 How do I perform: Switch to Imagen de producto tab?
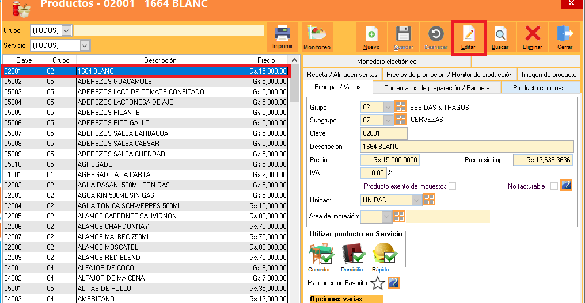pos(549,75)
